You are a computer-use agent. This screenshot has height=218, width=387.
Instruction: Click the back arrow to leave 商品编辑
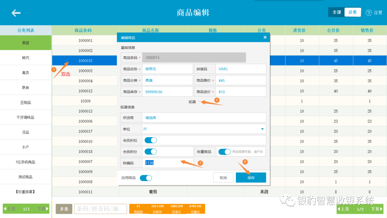click(x=16, y=13)
